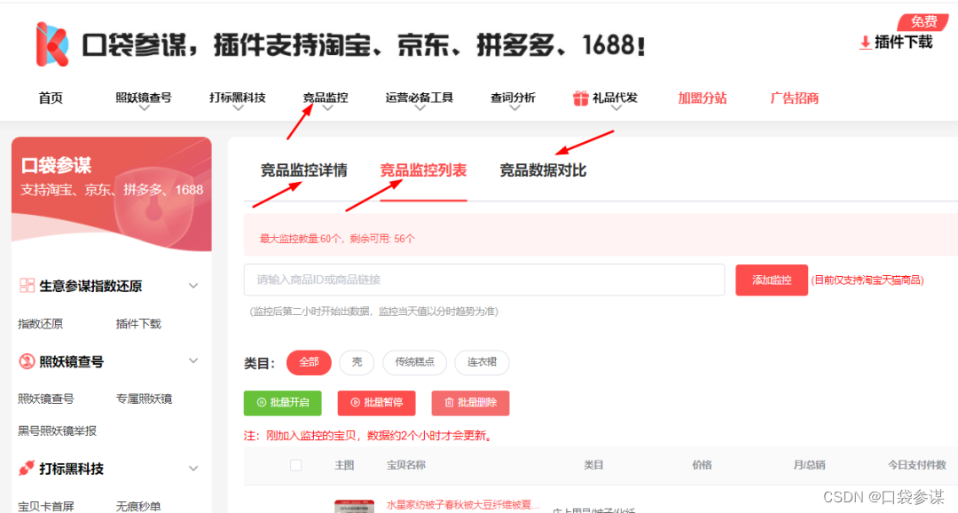Click the 价格 column header
958x513 pixels.
(x=702, y=465)
